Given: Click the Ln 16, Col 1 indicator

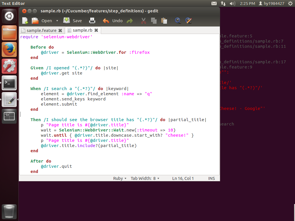Looking at the screenshot, I should (x=183, y=178).
